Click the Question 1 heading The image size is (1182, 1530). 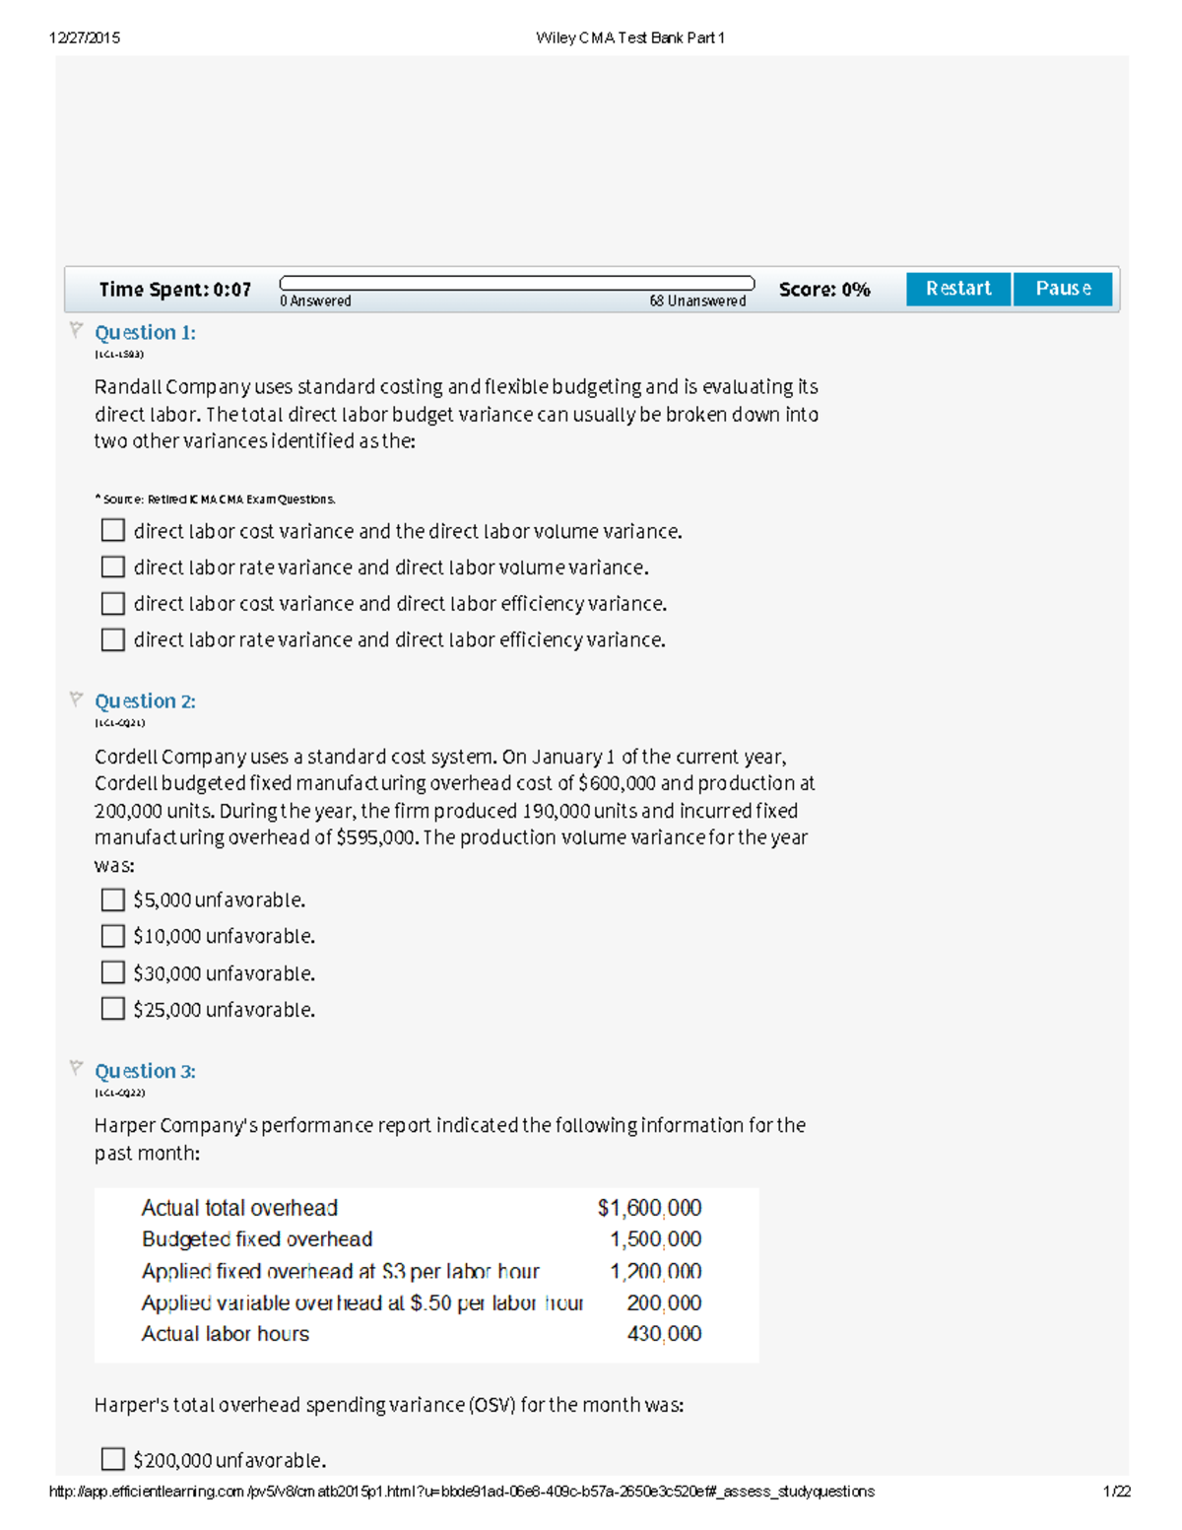(x=145, y=332)
